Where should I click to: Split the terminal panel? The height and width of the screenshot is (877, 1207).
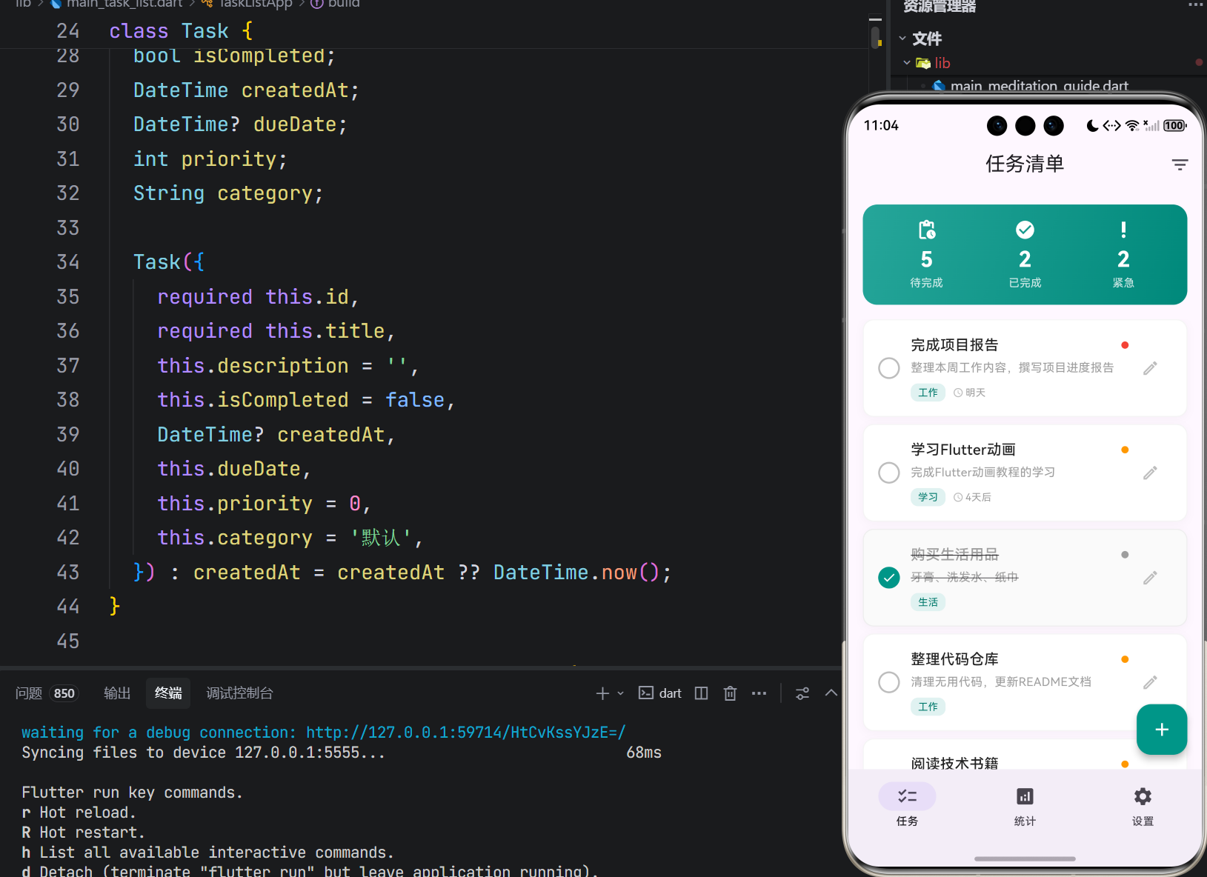point(701,693)
